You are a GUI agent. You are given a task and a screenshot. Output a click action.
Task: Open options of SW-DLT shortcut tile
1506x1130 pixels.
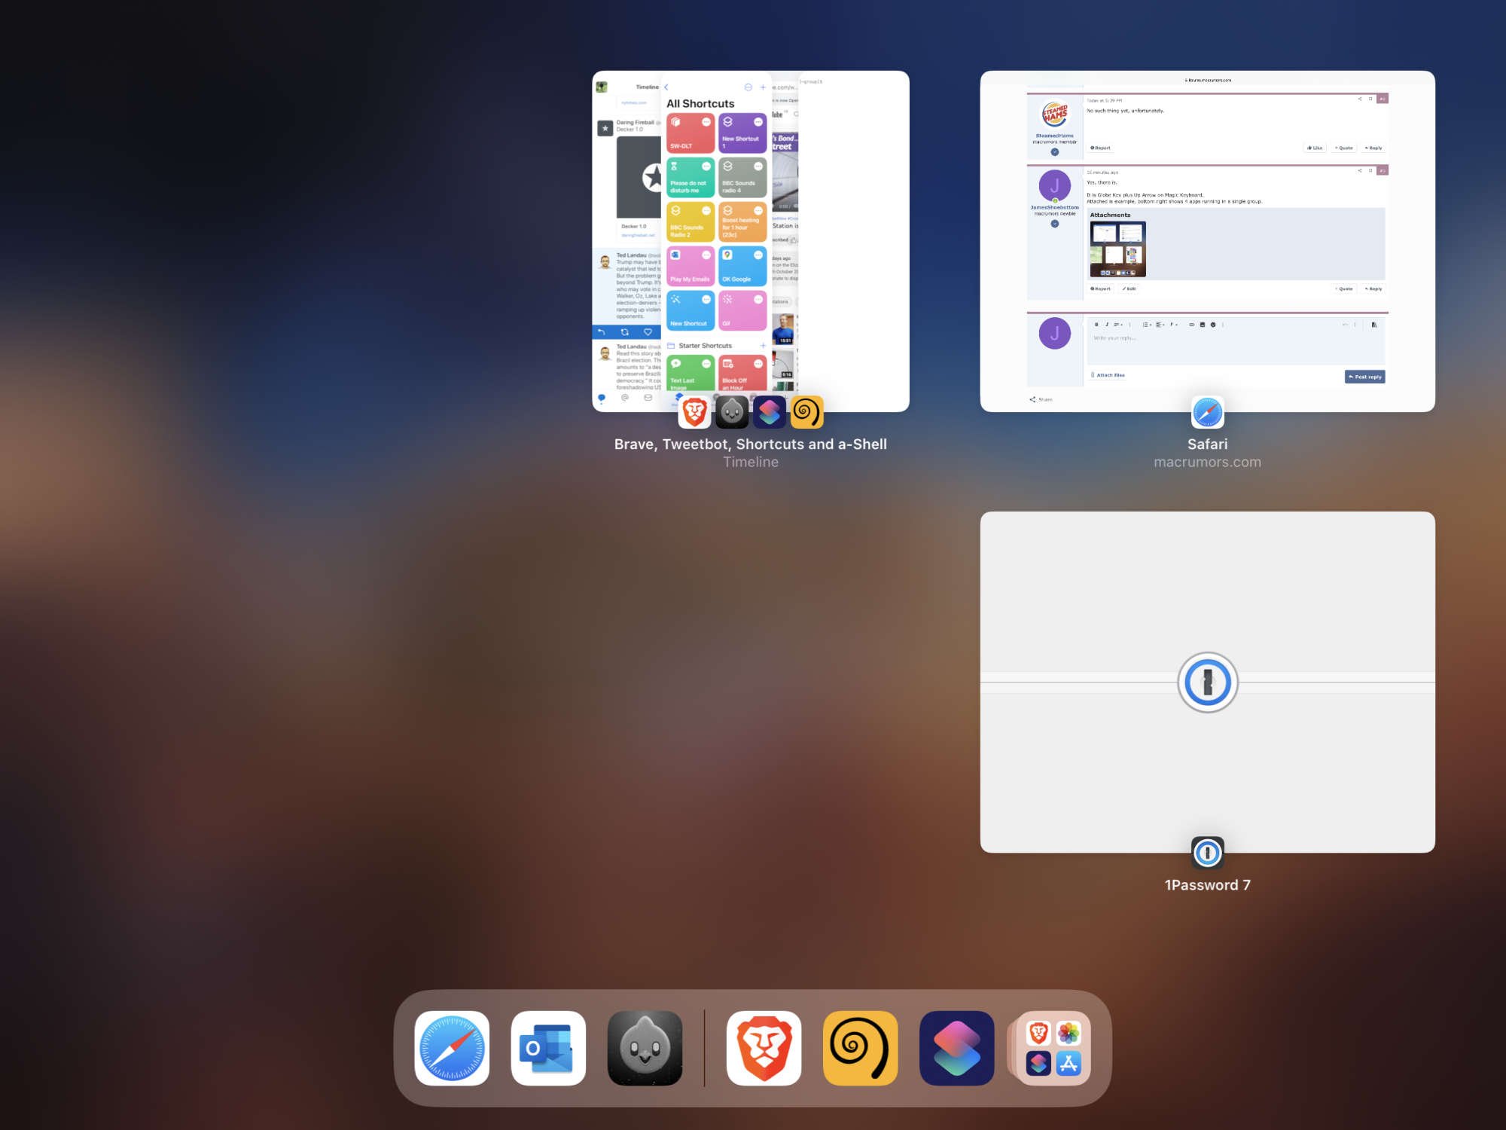pyautogui.click(x=706, y=122)
